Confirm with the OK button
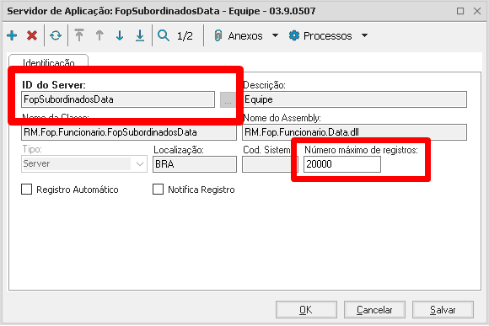489x326 pixels. coord(306,310)
